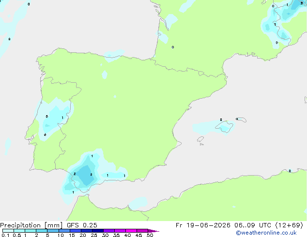Click the '25' legend scale number
Screen dimensions: 307x237
[x=94, y=235]
